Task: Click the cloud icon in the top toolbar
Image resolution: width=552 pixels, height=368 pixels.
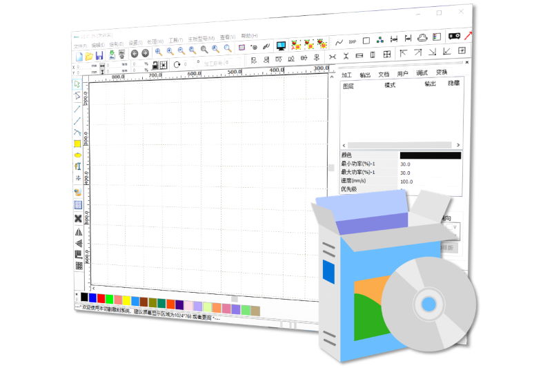Action: (422, 38)
